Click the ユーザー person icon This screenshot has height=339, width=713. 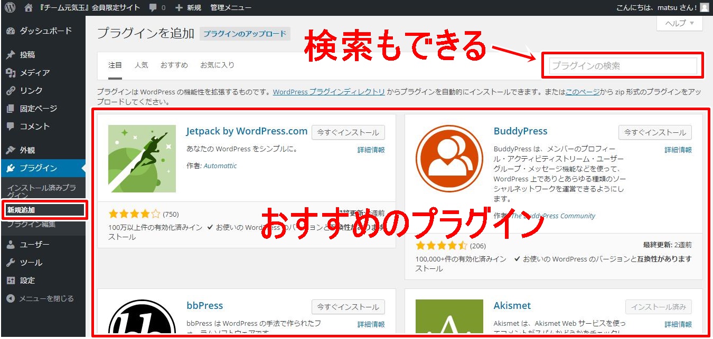tap(11, 245)
